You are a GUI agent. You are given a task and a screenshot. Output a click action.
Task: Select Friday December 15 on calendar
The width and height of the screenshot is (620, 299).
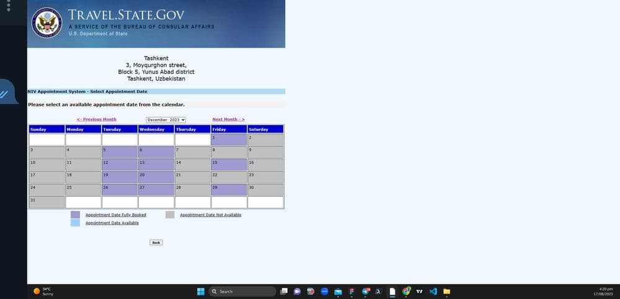(229, 165)
